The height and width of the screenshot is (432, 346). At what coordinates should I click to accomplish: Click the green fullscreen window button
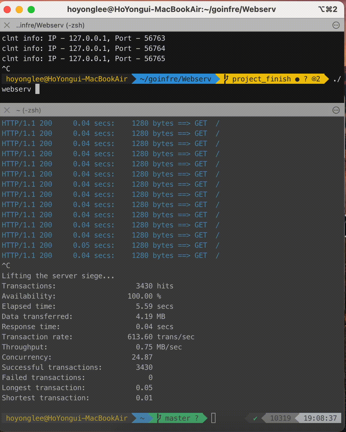31,10
